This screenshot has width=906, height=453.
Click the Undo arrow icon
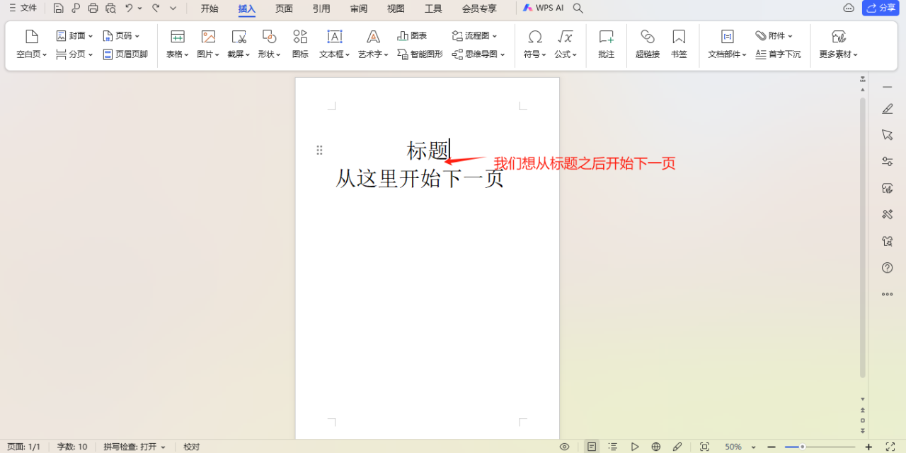(x=129, y=8)
